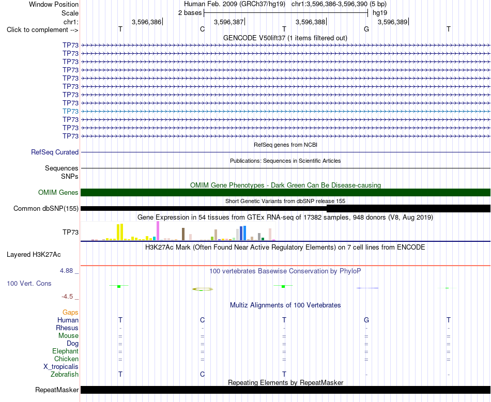Viewport: 491px width, 402px height.
Task: Click the thick dbSNP variant block
Action: coord(408,209)
